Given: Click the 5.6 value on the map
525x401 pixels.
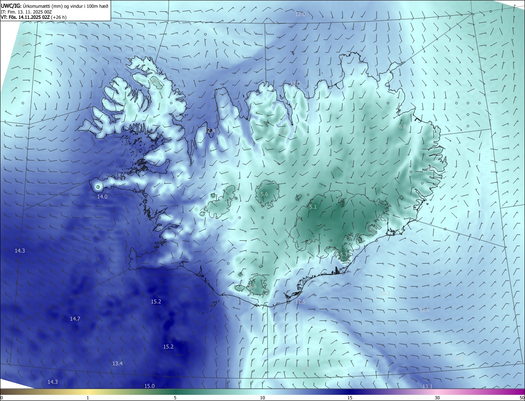Looking at the screenshot, I should coord(264,194).
